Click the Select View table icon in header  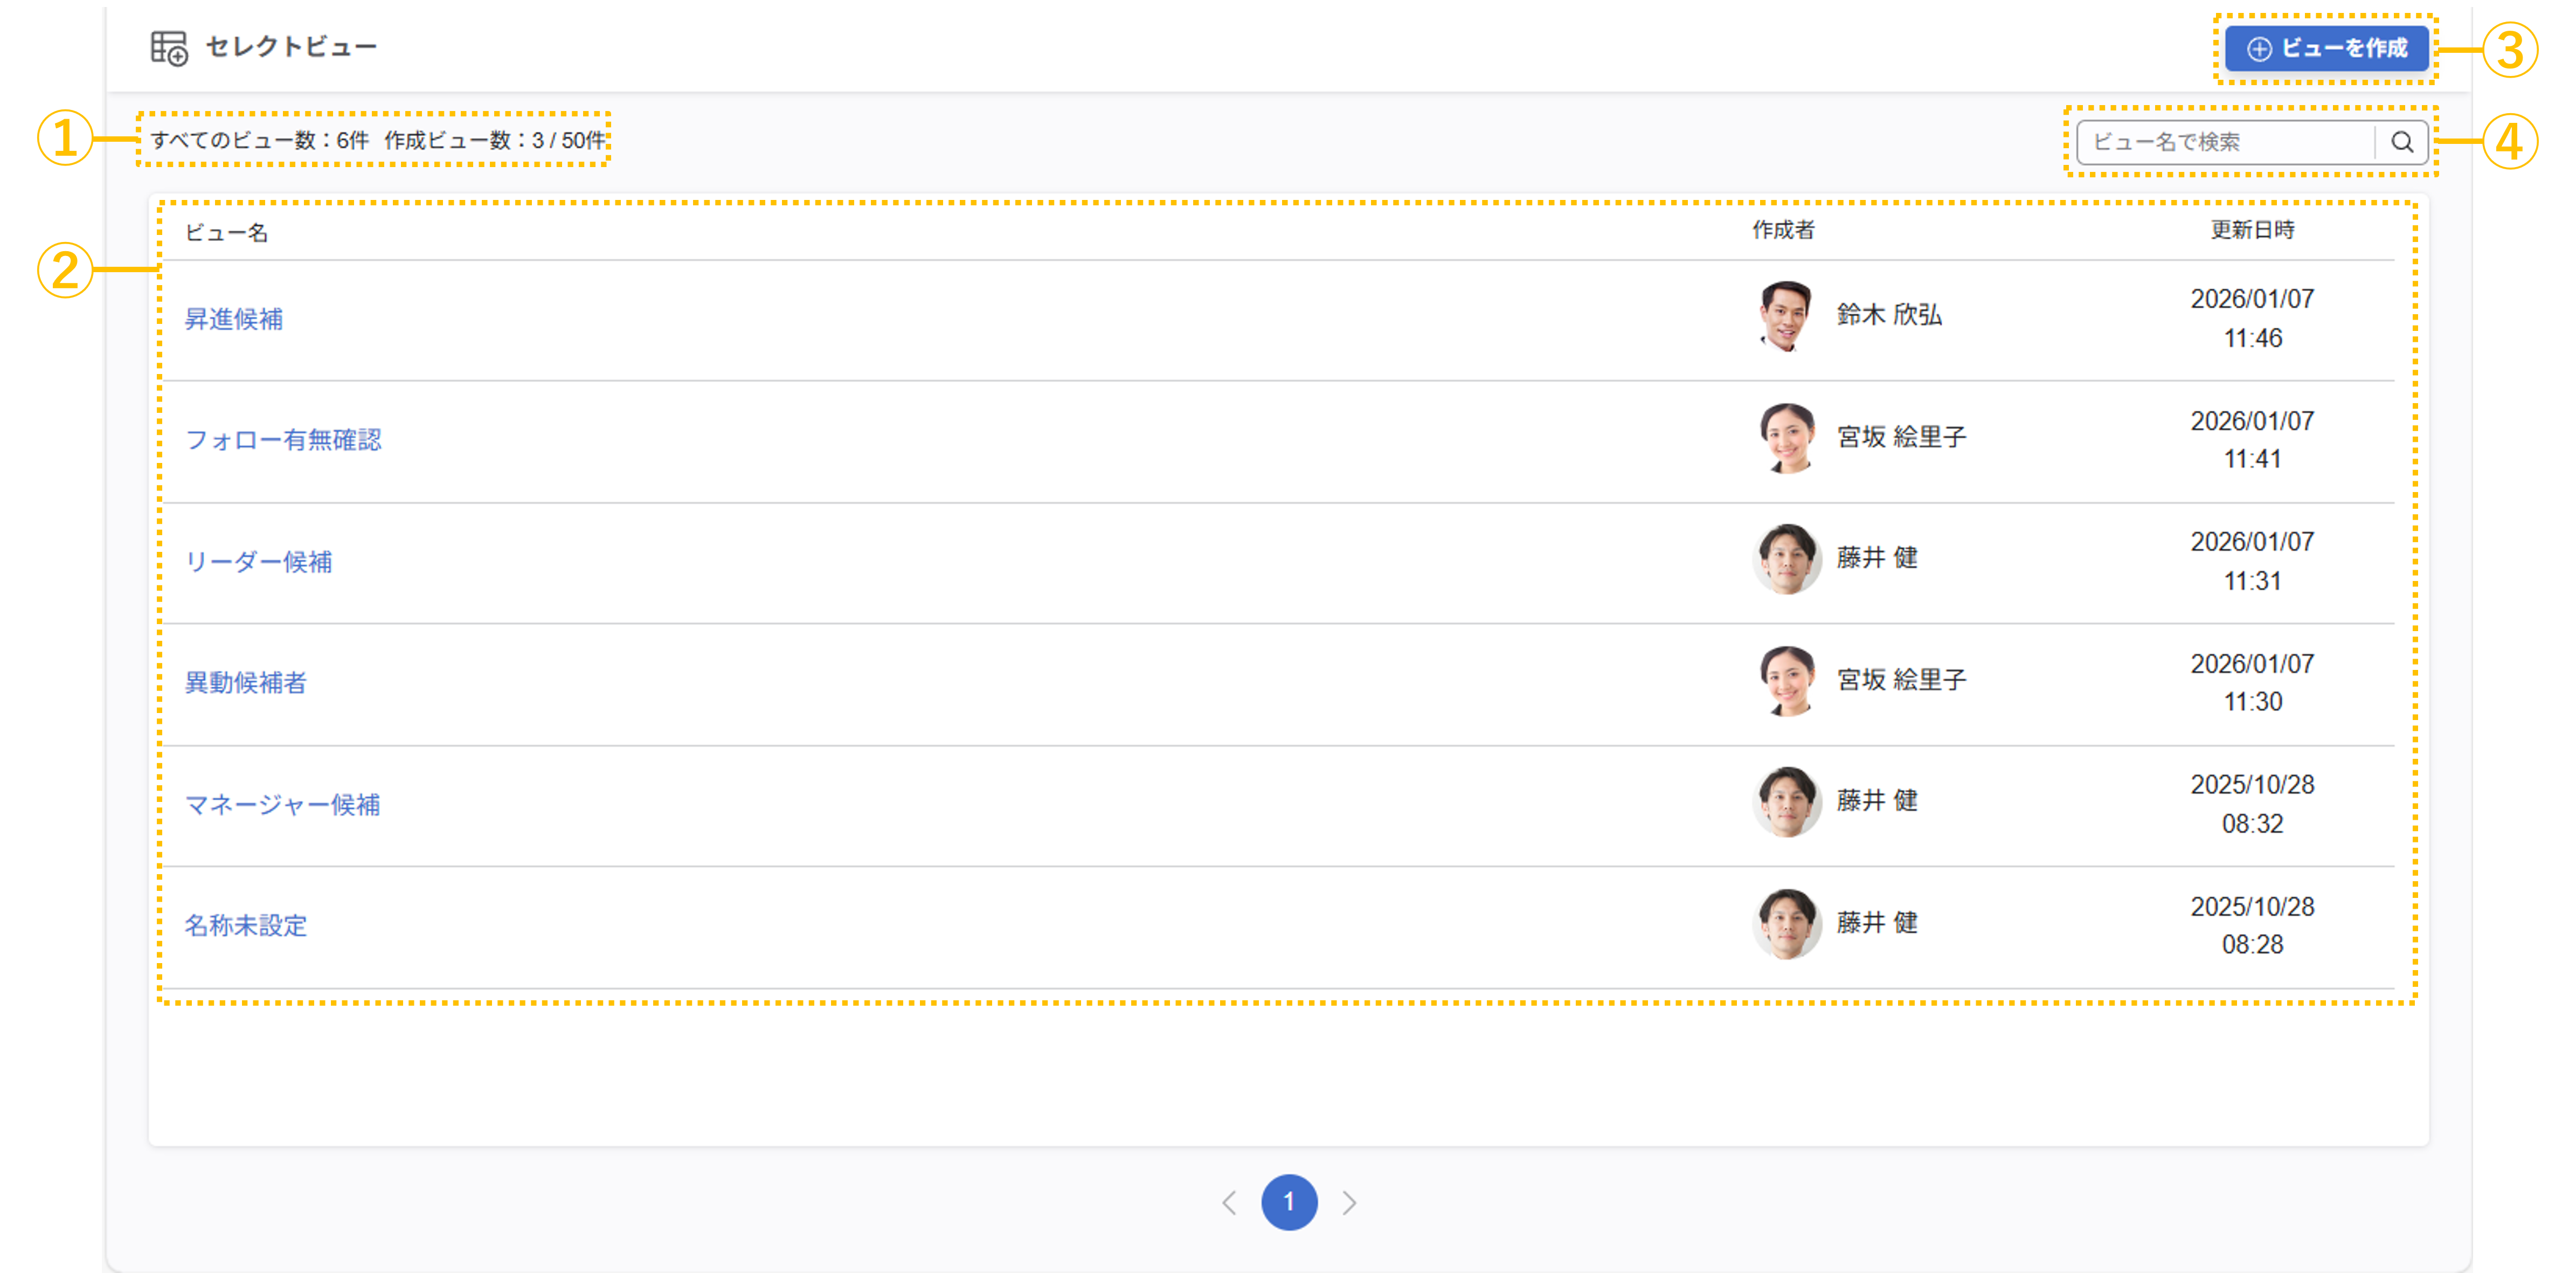(169, 48)
